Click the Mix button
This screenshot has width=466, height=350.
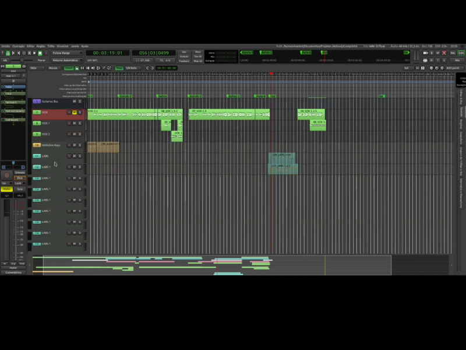click(457, 60)
